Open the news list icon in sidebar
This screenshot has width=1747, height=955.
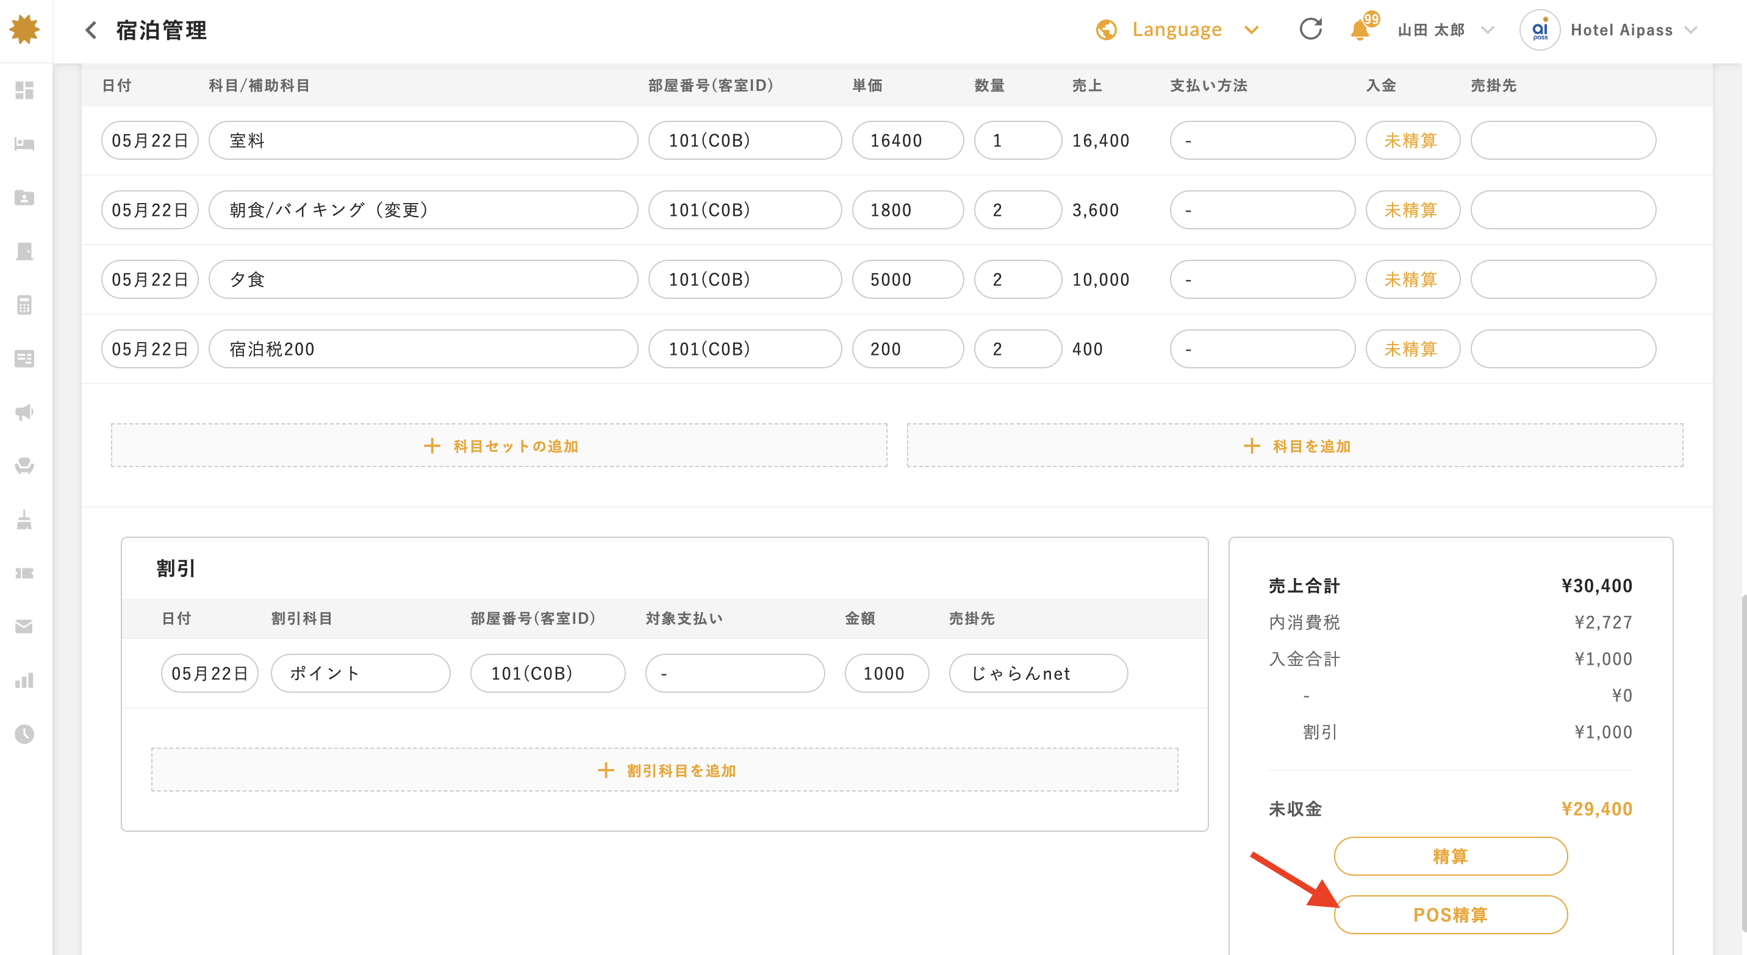tap(24, 359)
